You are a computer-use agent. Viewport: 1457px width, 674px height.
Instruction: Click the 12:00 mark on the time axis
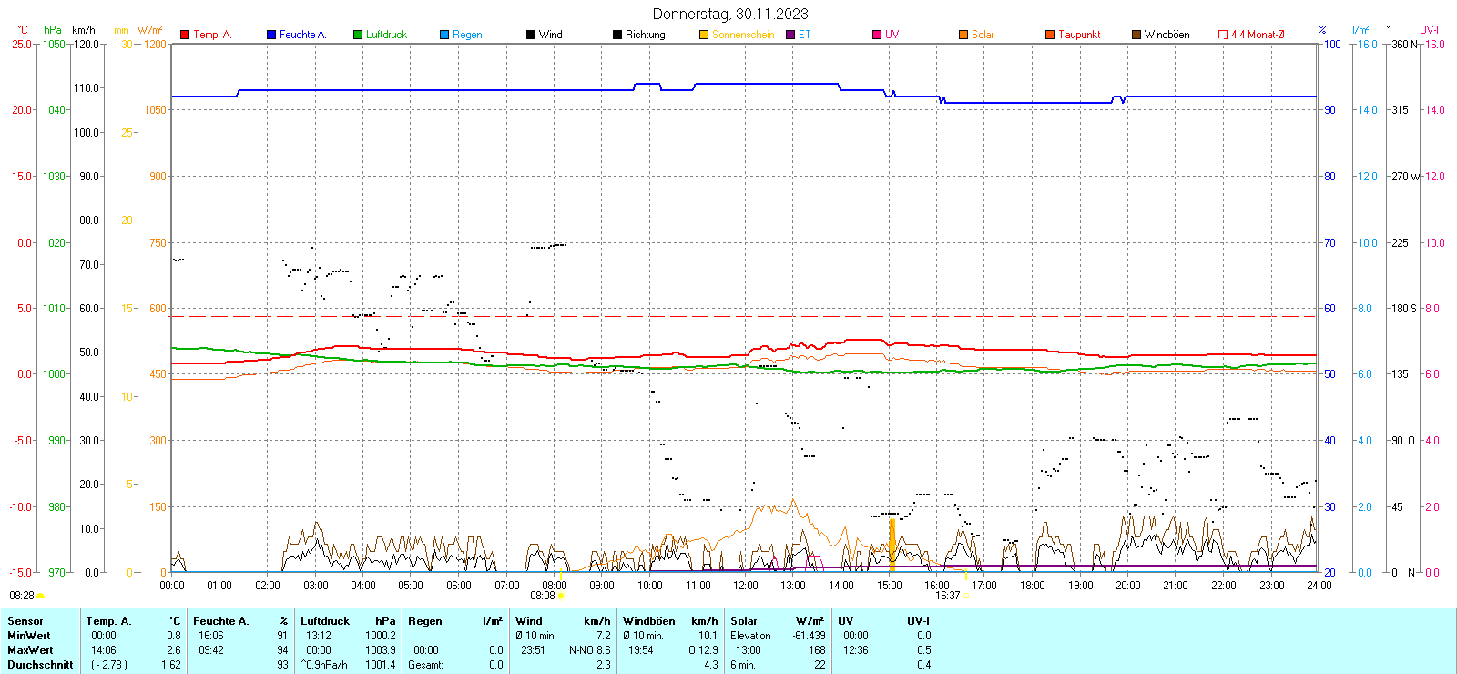pyautogui.click(x=746, y=585)
